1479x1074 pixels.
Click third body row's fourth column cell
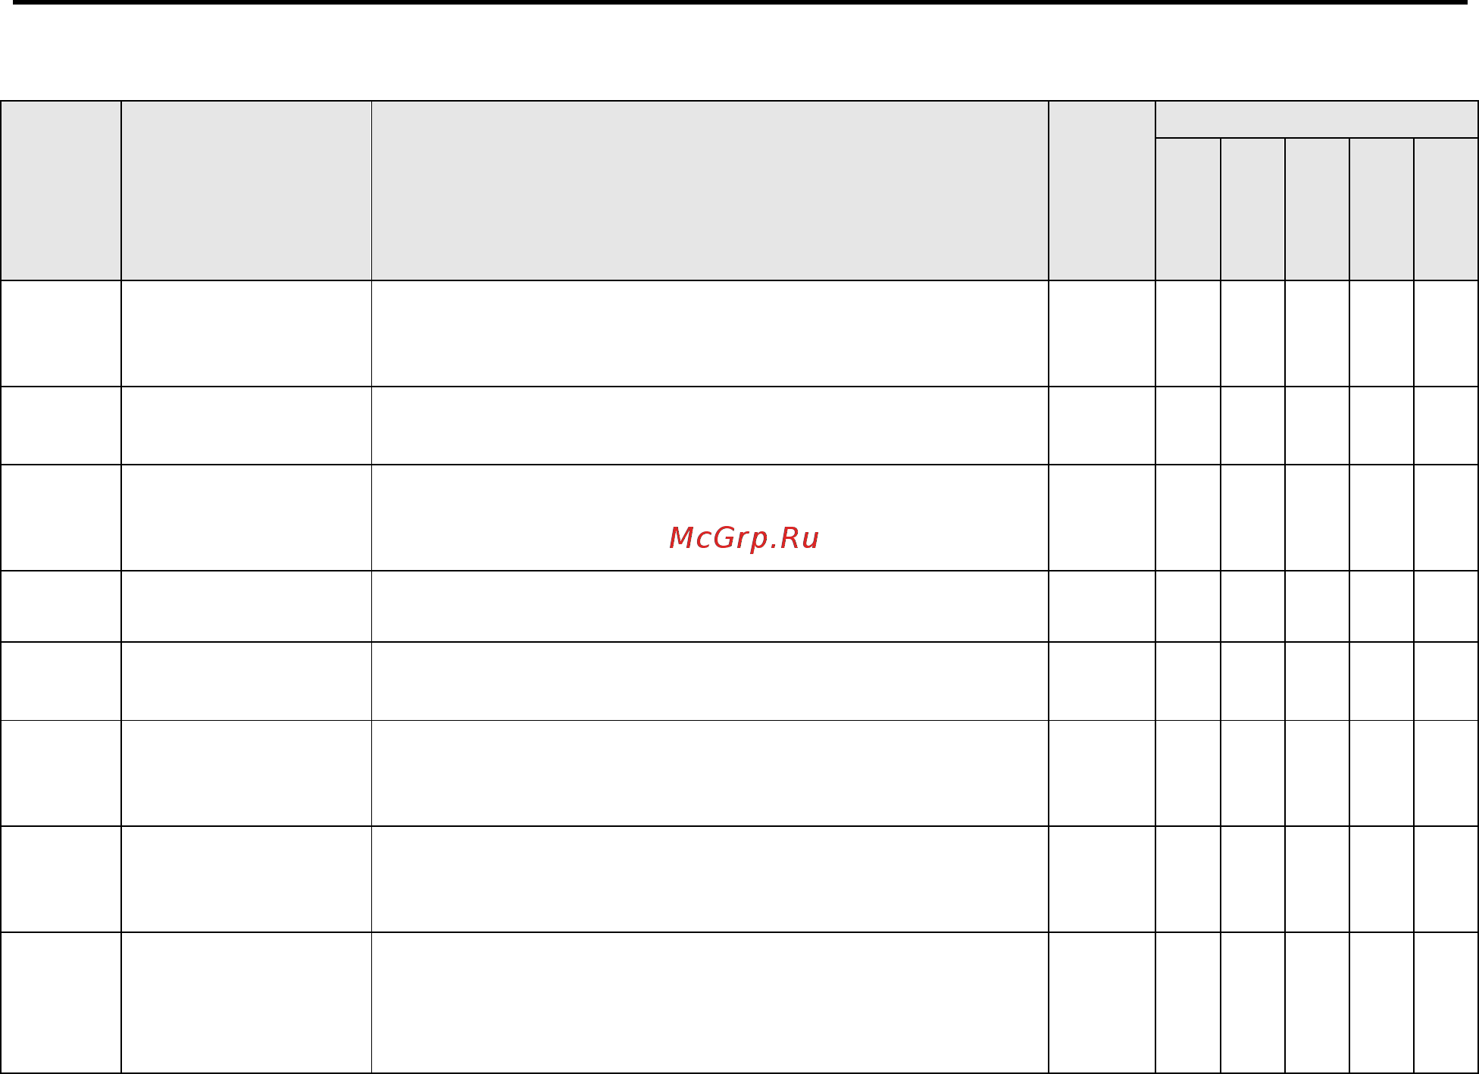pyautogui.click(x=1102, y=518)
